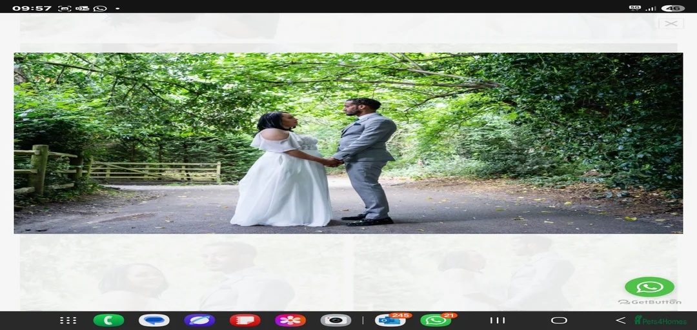Tap the clock showing 09:57
The image size is (697, 330).
32,8
